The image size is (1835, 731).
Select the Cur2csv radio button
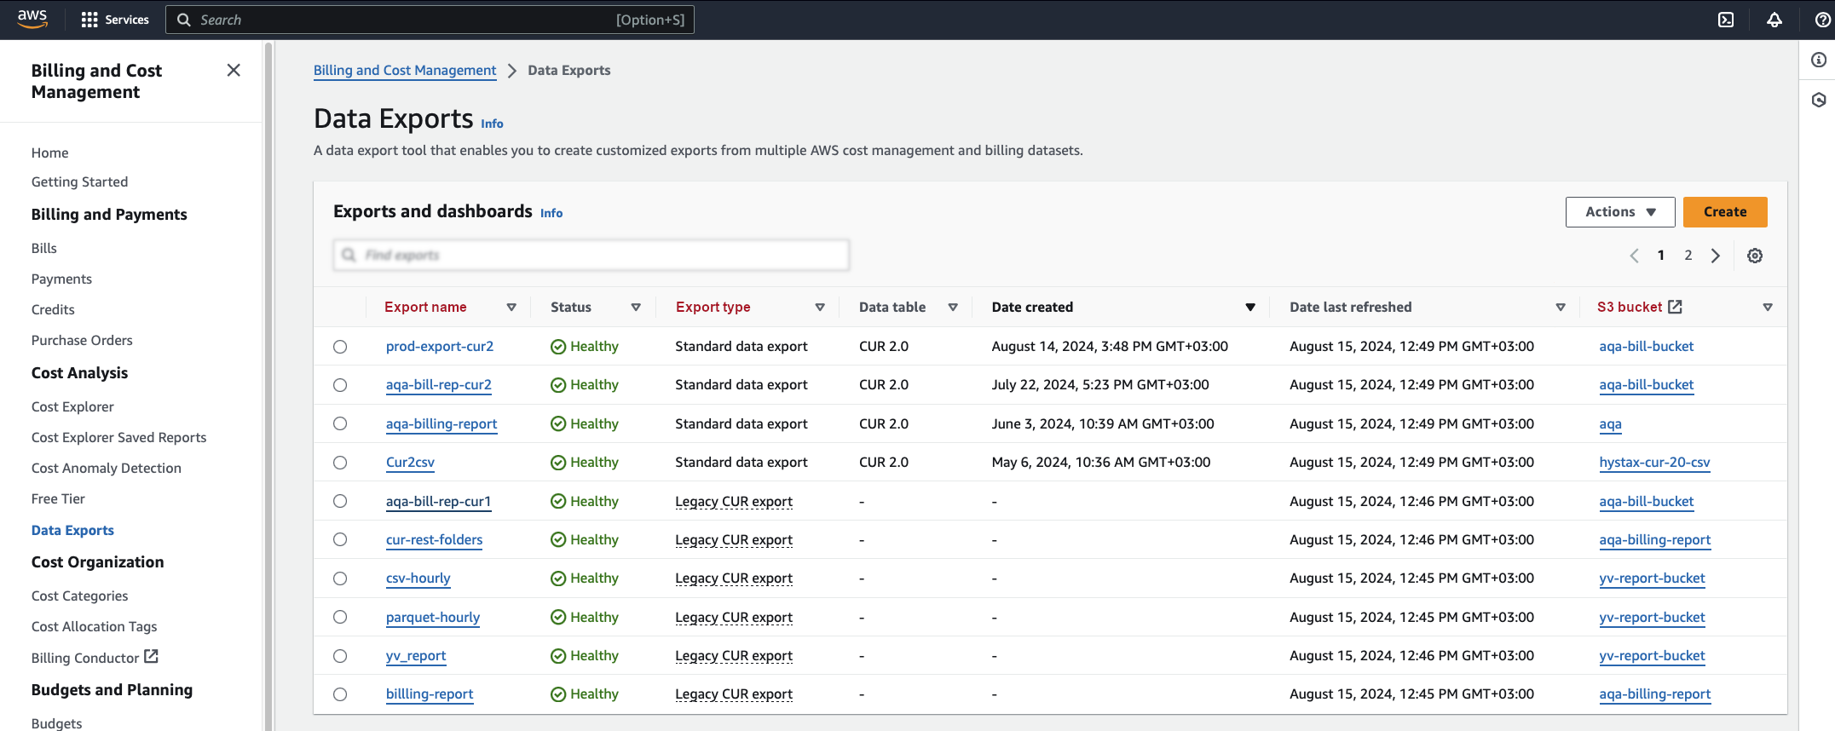tap(340, 463)
